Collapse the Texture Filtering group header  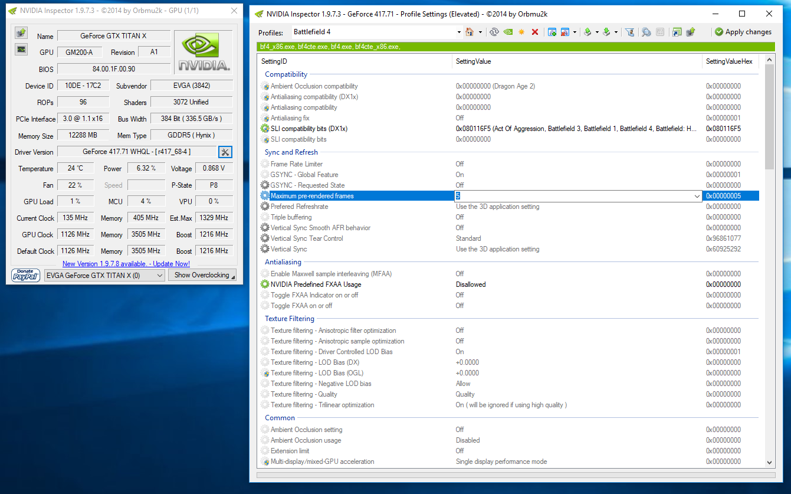point(290,319)
